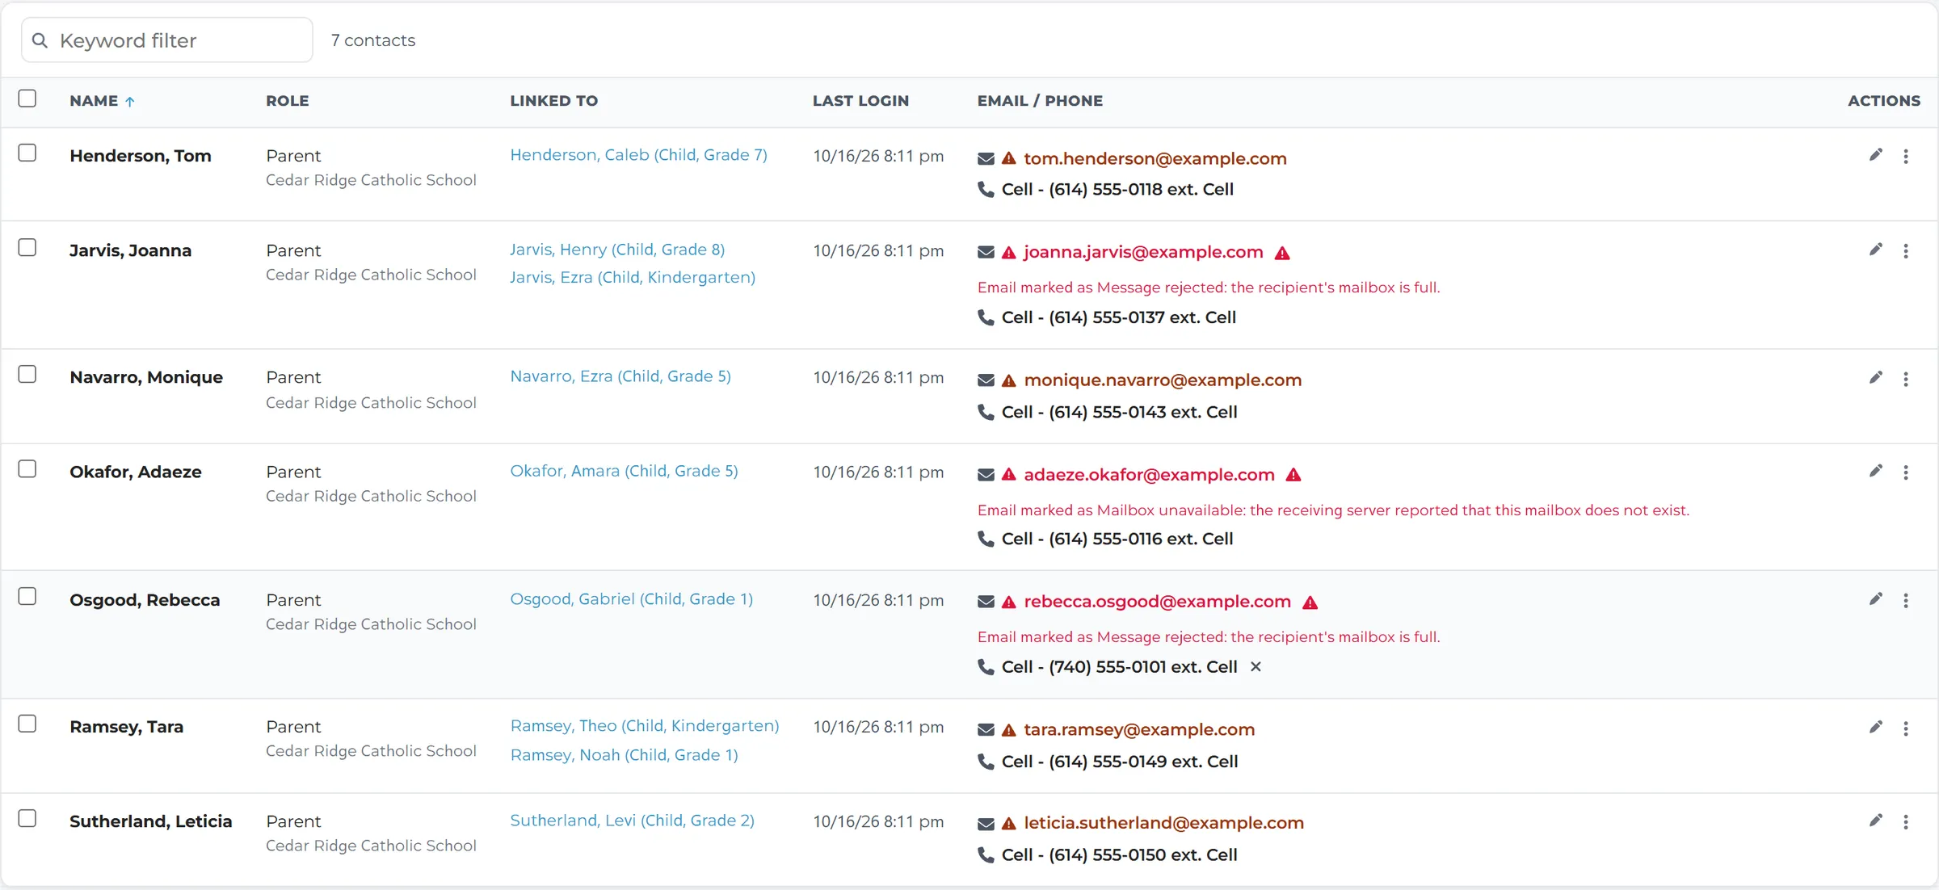The width and height of the screenshot is (1939, 890).
Task: Click the phone icon beside (614) 555-0150
Action: coord(986,854)
